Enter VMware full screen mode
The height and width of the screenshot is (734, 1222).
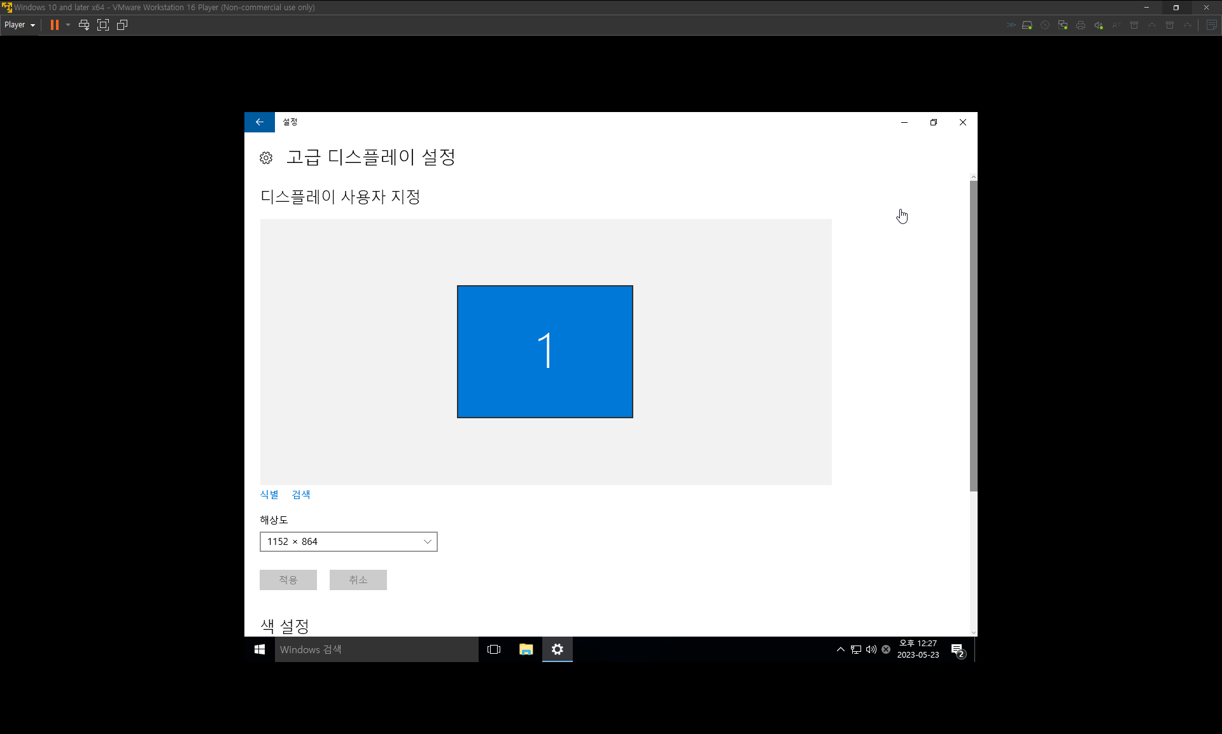[x=103, y=25]
